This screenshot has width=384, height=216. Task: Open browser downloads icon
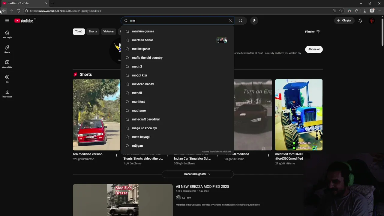point(364,11)
